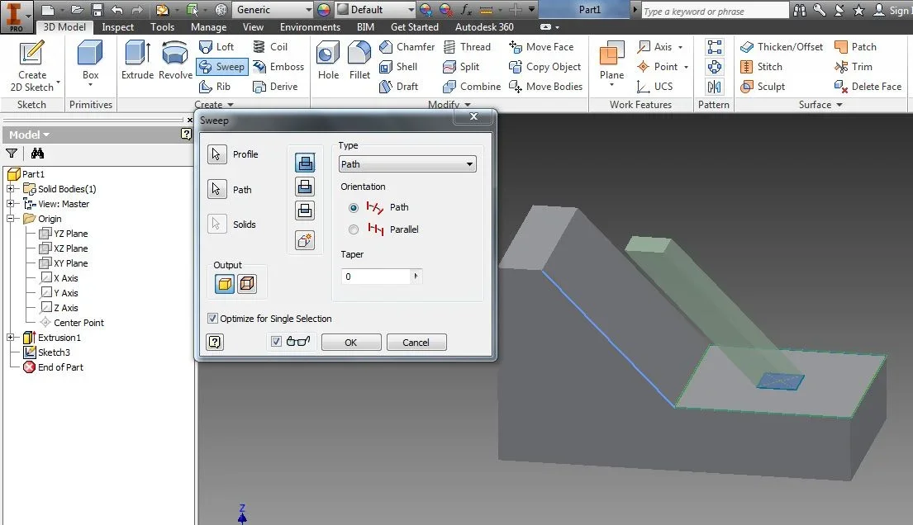Select the Emboss tool

click(x=278, y=66)
